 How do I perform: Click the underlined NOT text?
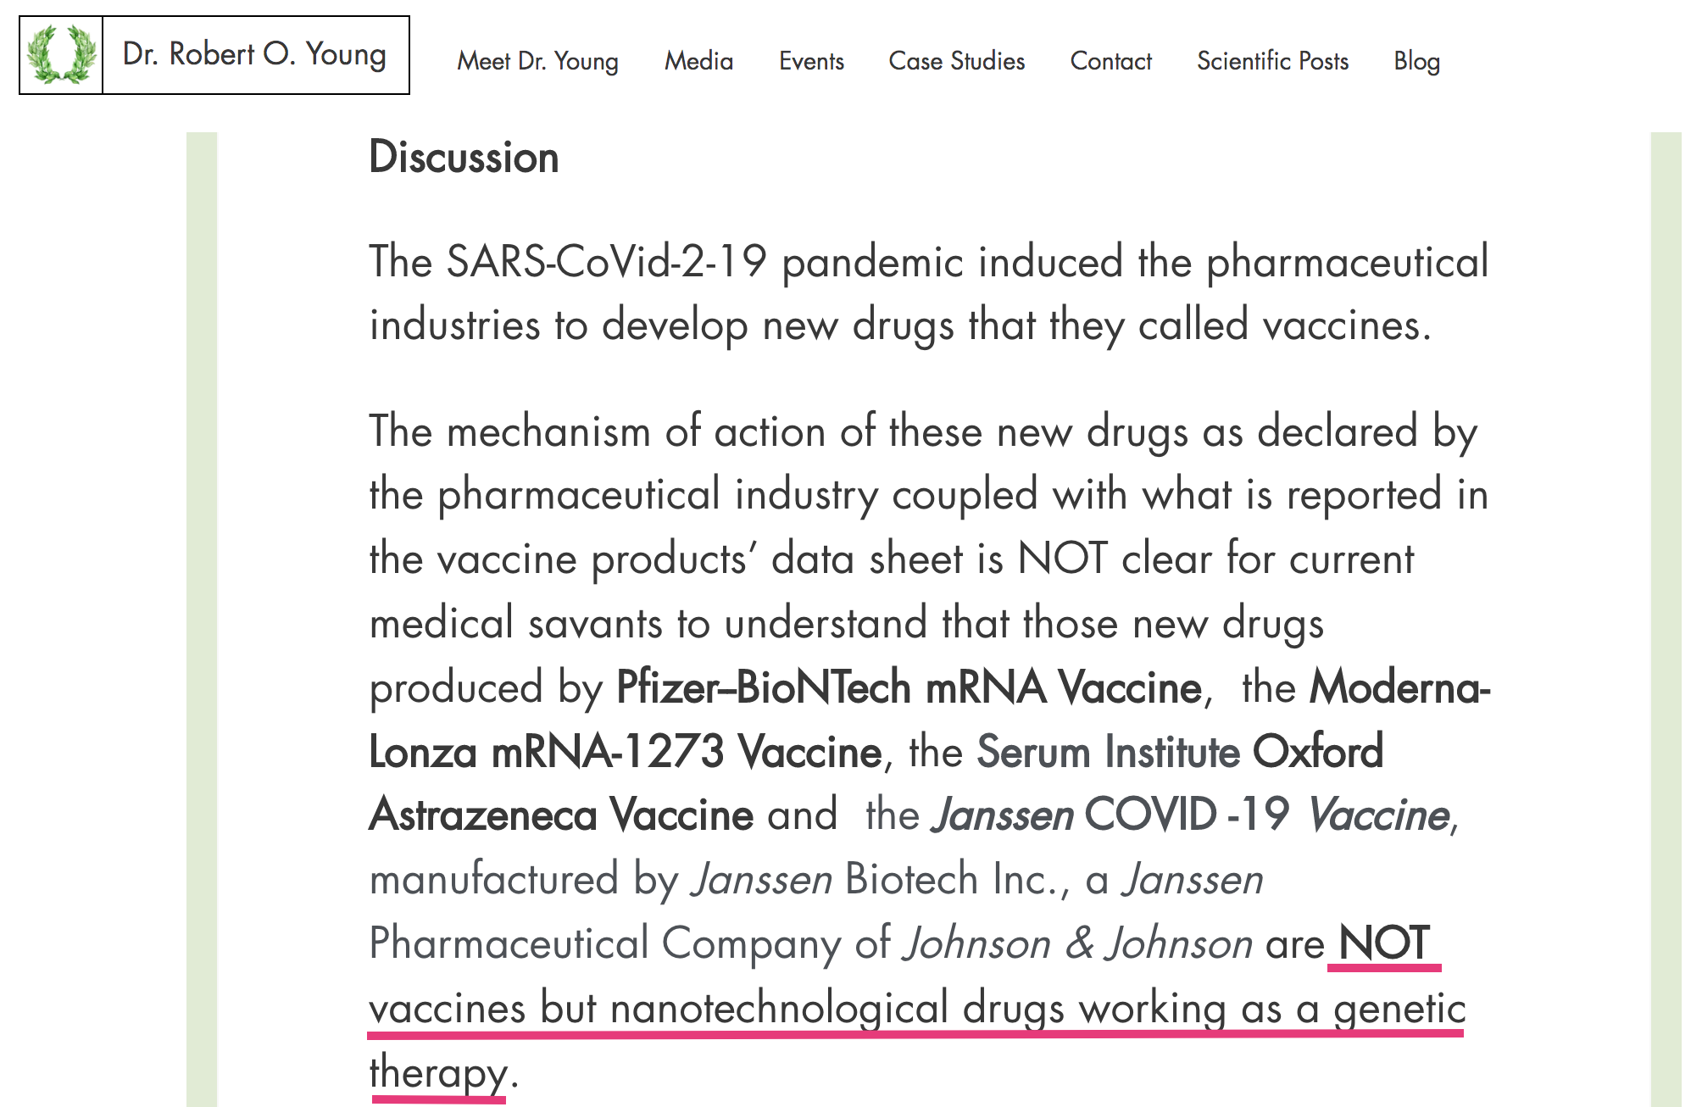click(x=1384, y=943)
